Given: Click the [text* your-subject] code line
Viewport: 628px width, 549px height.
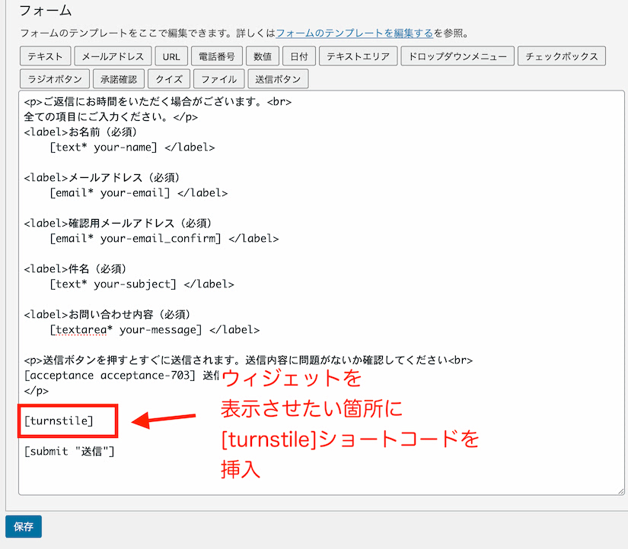Looking at the screenshot, I should point(142,284).
